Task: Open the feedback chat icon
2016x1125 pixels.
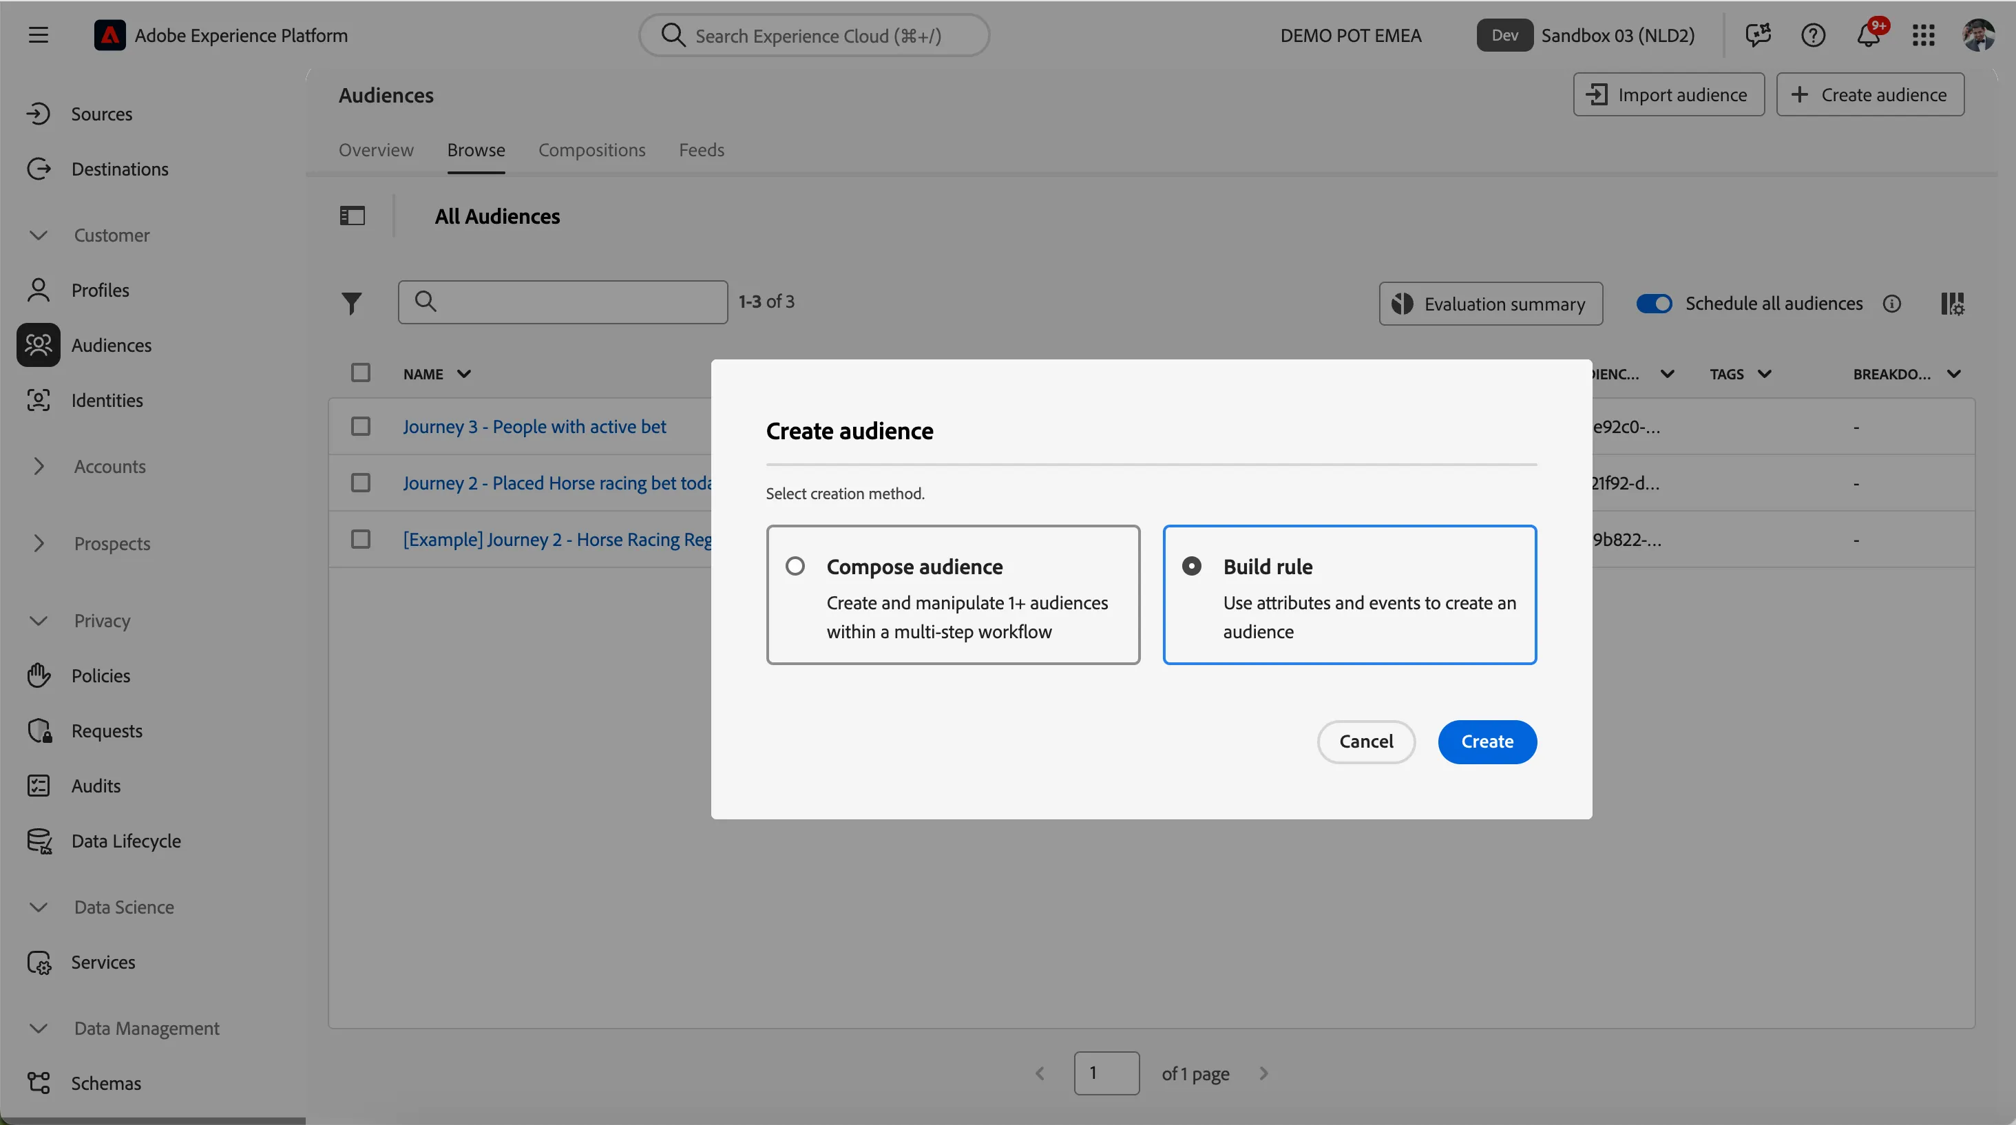Action: click(1758, 35)
